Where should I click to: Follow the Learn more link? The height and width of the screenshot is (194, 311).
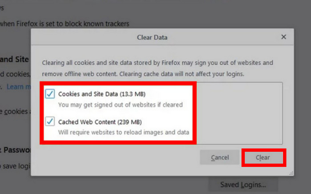click(x=19, y=87)
